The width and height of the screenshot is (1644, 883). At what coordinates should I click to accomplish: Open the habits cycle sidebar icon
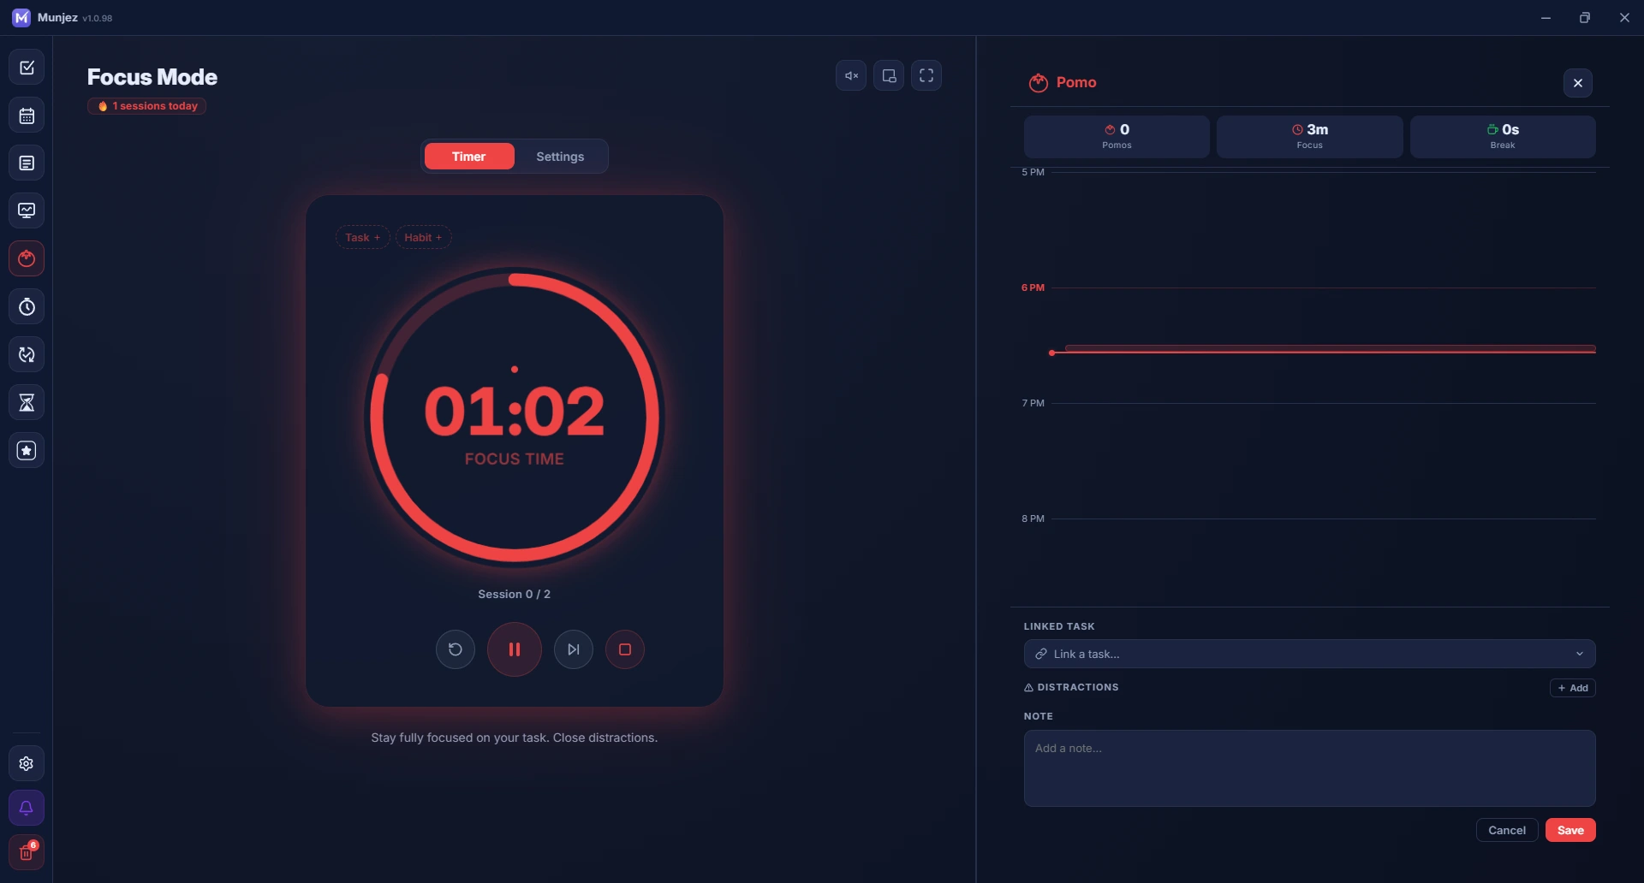tap(27, 354)
